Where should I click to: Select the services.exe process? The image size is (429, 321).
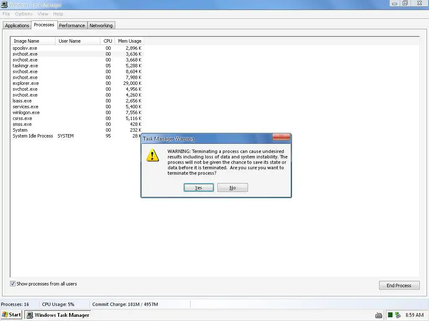77,107
